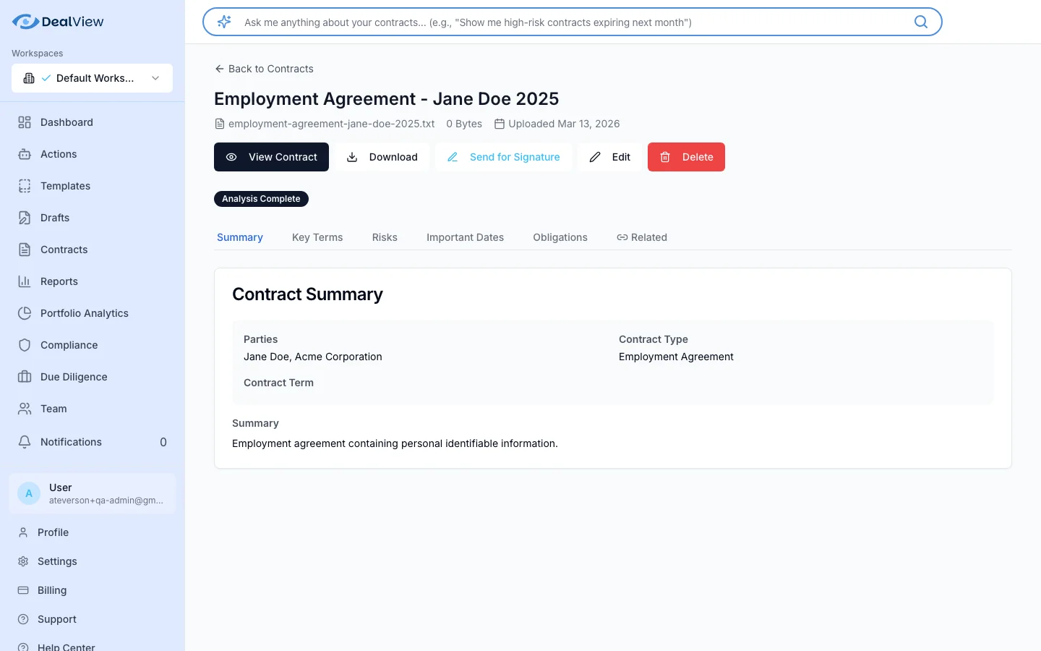Open the Risks tab

[x=385, y=237]
